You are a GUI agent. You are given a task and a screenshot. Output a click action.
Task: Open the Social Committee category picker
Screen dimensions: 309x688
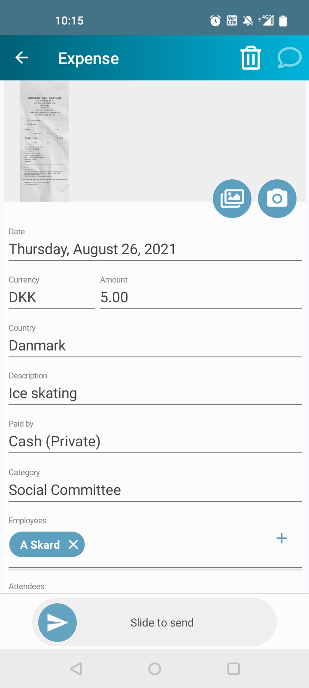point(155,490)
